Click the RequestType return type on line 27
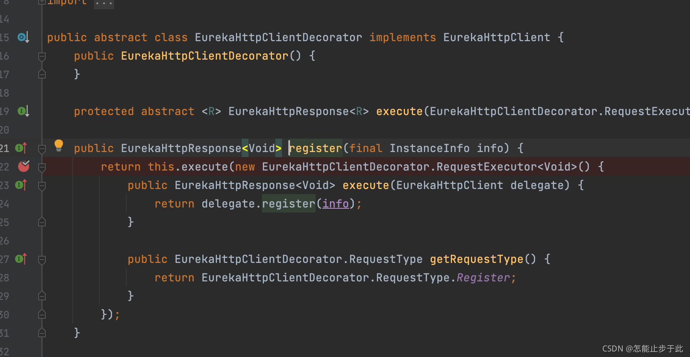Screen dimensions: 690x357 click(x=386, y=259)
